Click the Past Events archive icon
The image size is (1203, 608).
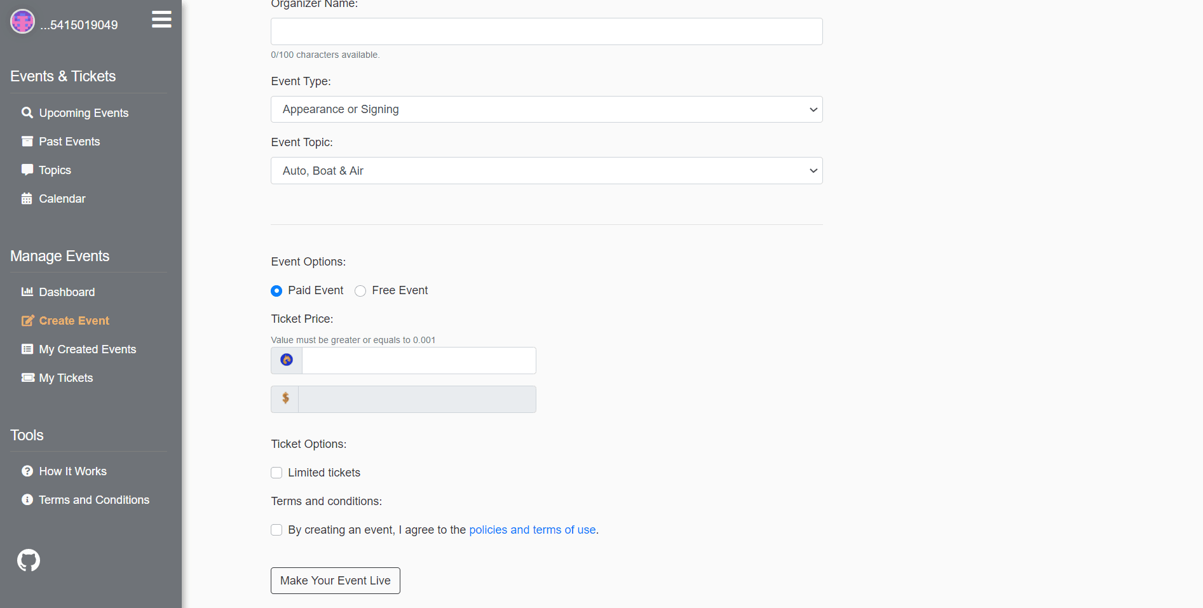point(27,141)
